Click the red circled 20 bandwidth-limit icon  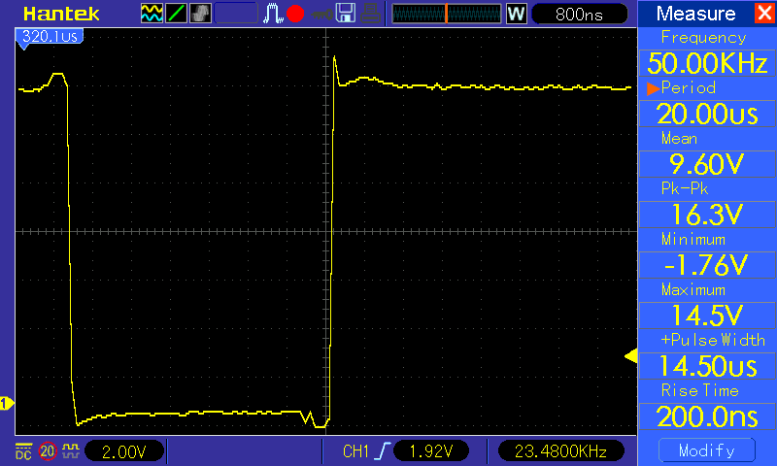(x=48, y=451)
